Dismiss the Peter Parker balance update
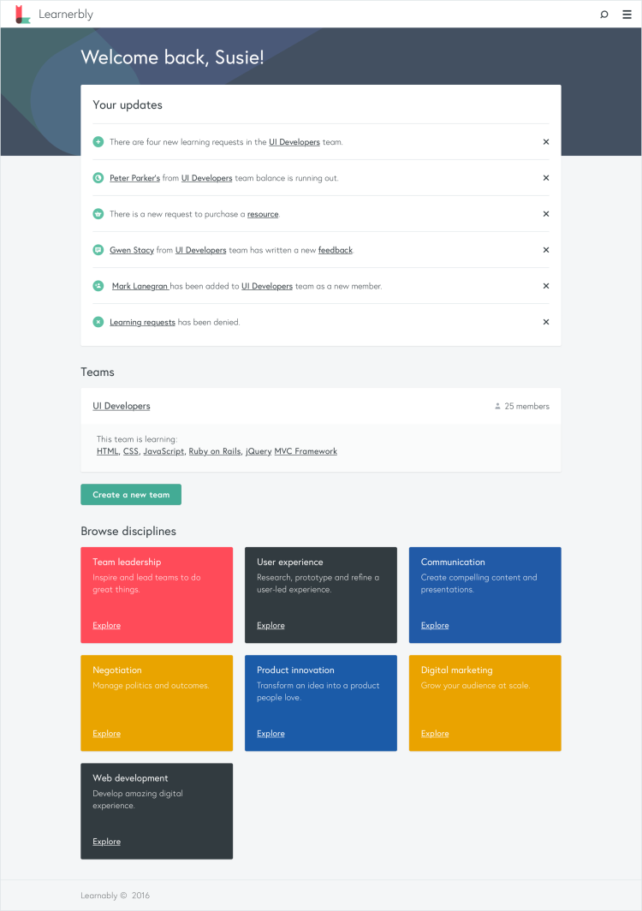The height and width of the screenshot is (911, 642). point(546,178)
